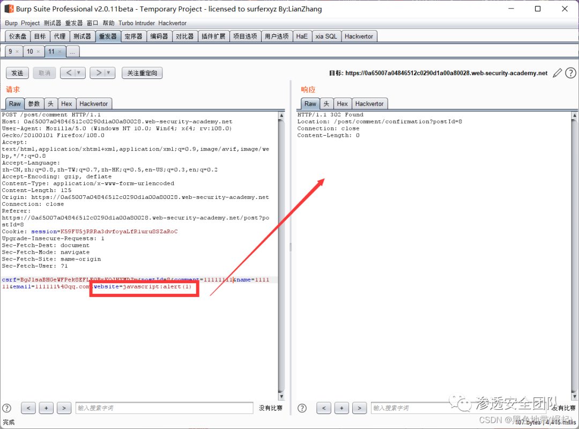Image resolution: width=579 pixels, height=429 pixels.
Task: Switch to the 目标 tab
Action: pyautogui.click(x=40, y=36)
